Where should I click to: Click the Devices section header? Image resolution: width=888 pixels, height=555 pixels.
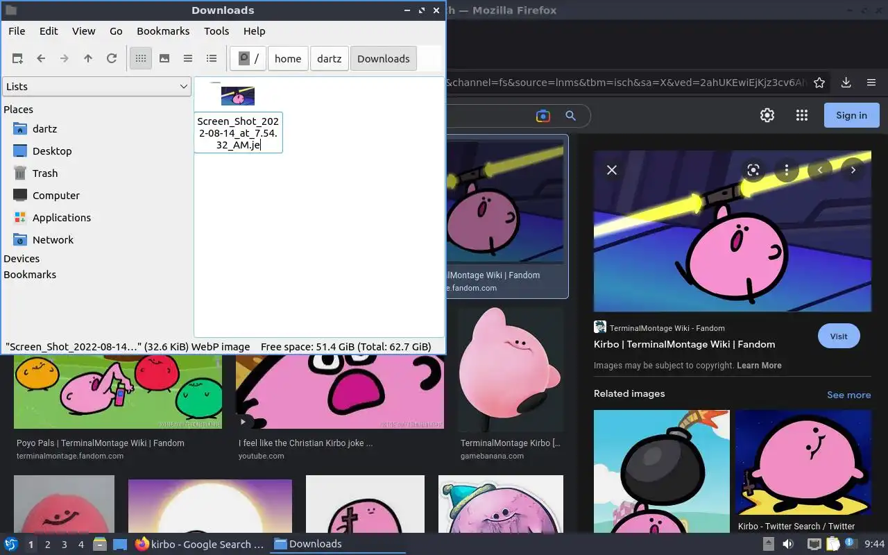click(x=22, y=259)
